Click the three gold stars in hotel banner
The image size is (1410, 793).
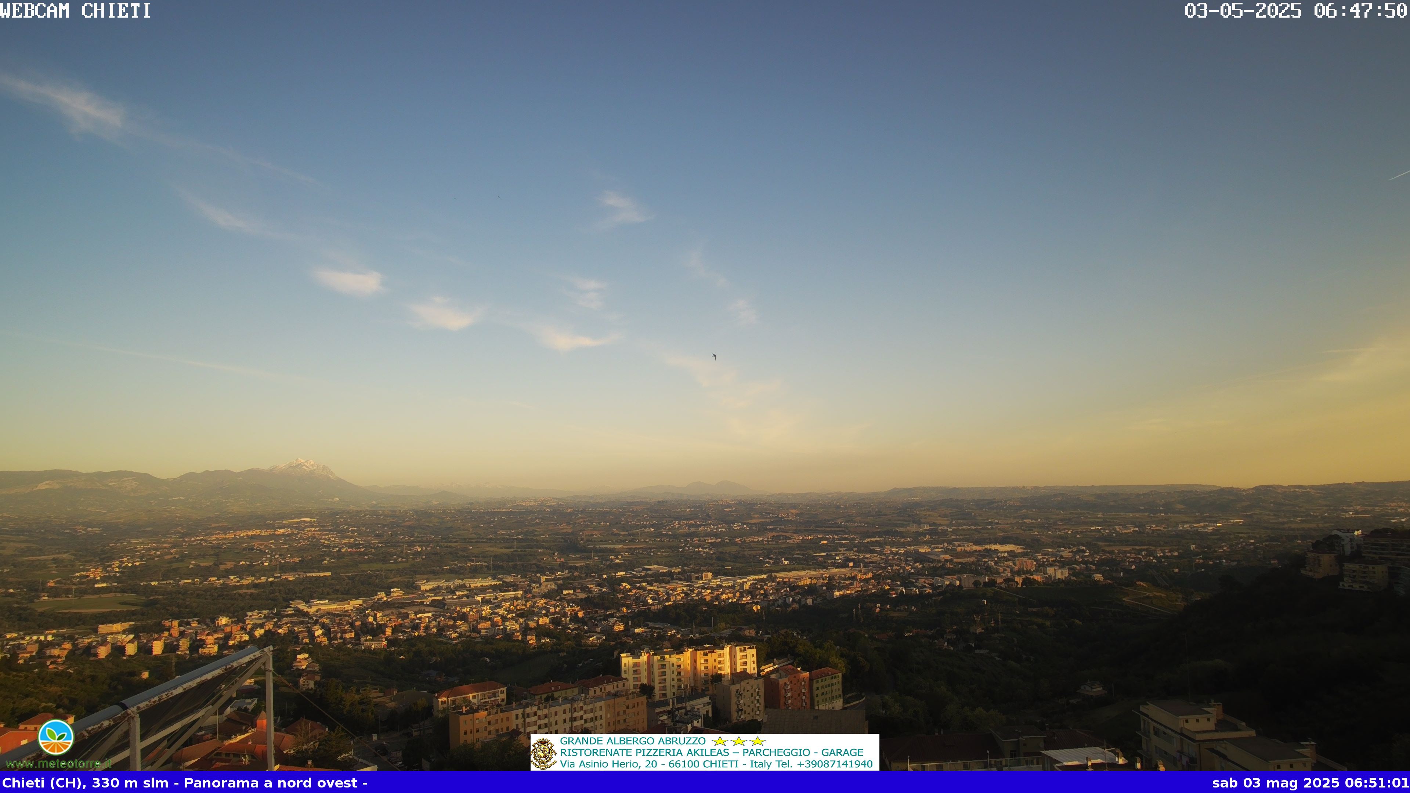tap(738, 741)
